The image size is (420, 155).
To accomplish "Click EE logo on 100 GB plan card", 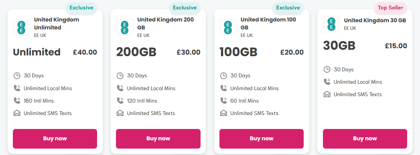I will 228,27.
